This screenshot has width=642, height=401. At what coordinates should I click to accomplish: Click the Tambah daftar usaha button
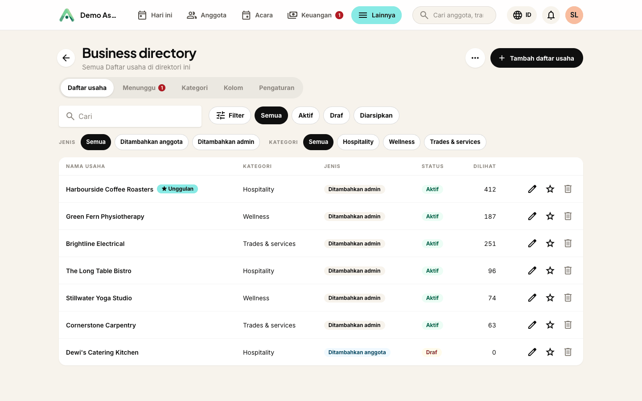point(537,58)
